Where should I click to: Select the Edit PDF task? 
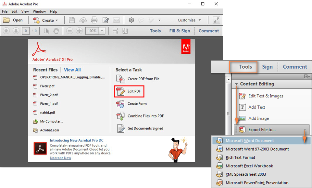pos(129,91)
